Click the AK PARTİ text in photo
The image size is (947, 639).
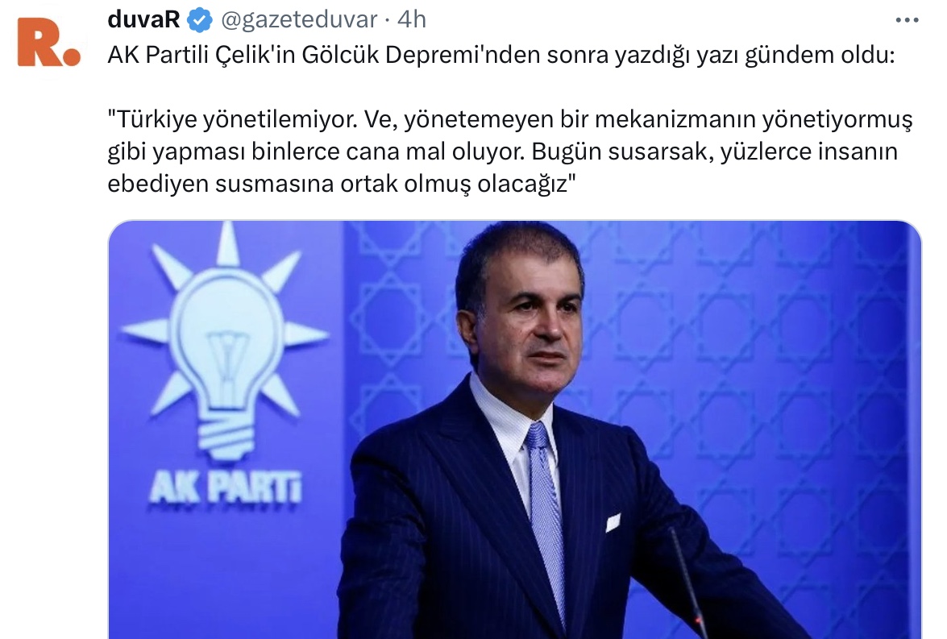click(226, 488)
